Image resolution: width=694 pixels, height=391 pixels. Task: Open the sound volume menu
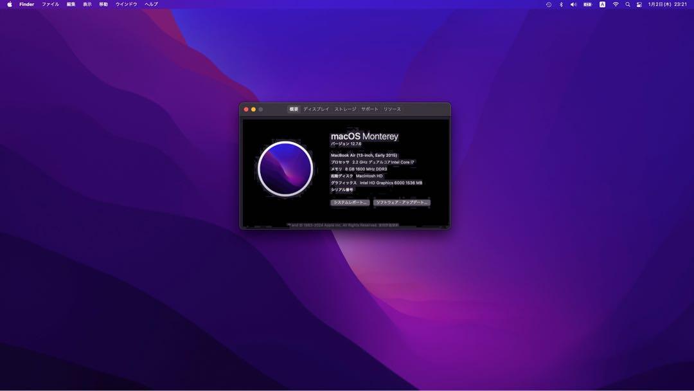click(573, 5)
